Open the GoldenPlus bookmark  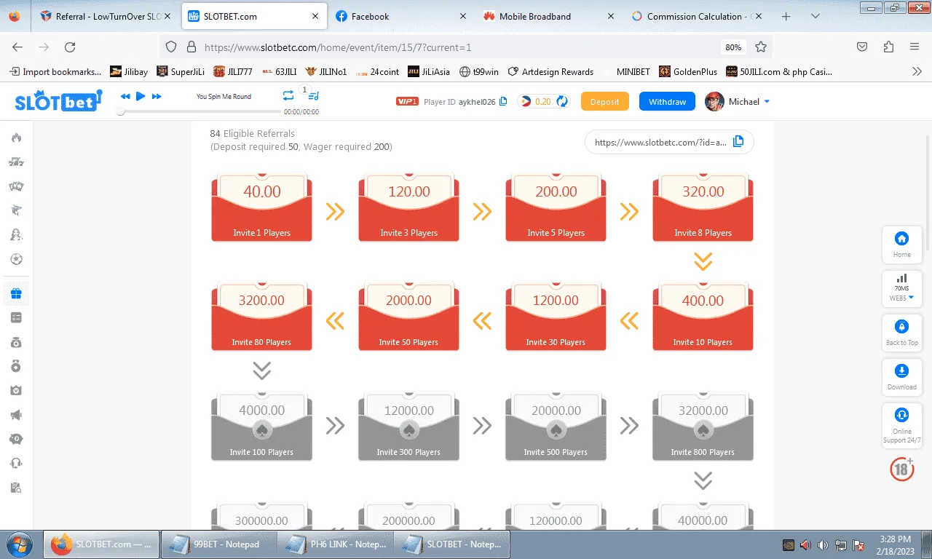[x=688, y=71]
